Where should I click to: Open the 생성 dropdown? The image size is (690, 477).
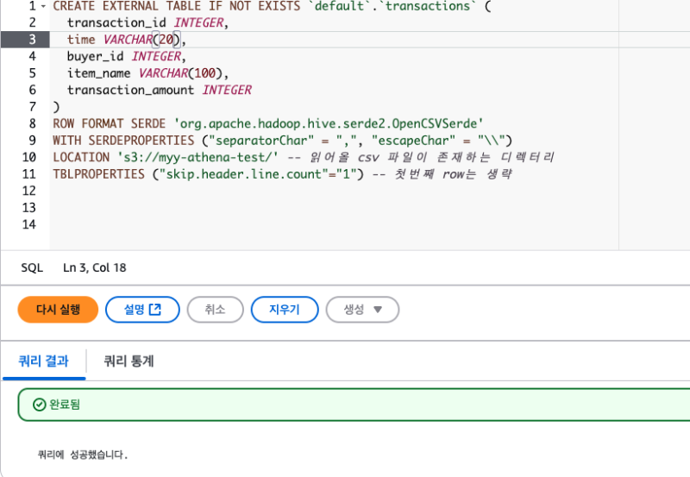point(361,310)
